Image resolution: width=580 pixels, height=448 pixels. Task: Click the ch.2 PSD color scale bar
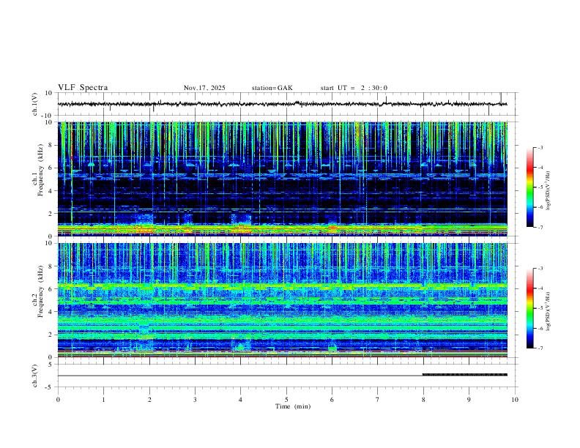tap(530, 308)
